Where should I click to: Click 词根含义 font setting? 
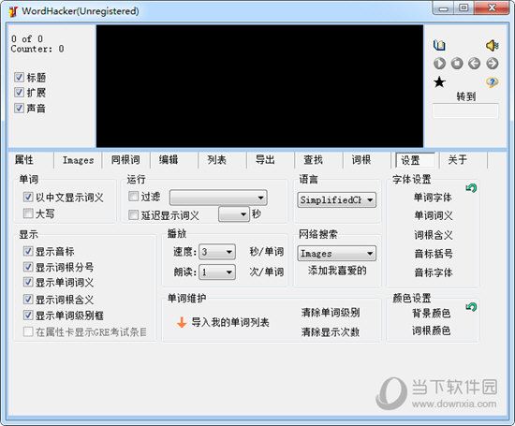(434, 235)
